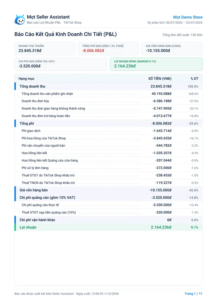The image size is (217, 306).
Task: Select the green Lợi nhuận row label
Action: point(28,227)
